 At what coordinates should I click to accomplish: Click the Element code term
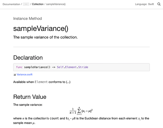(x=41, y=82)
